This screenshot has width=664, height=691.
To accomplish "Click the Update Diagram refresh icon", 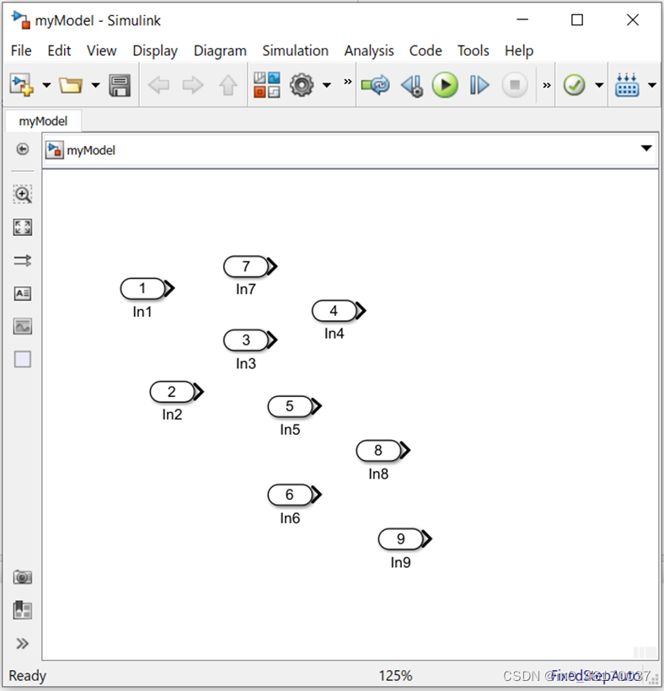I will coord(375,84).
